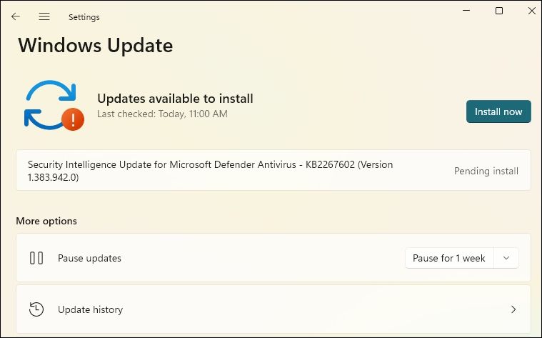The width and height of the screenshot is (542, 338).
Task: Open the hamburger navigation menu
Action: pos(44,16)
